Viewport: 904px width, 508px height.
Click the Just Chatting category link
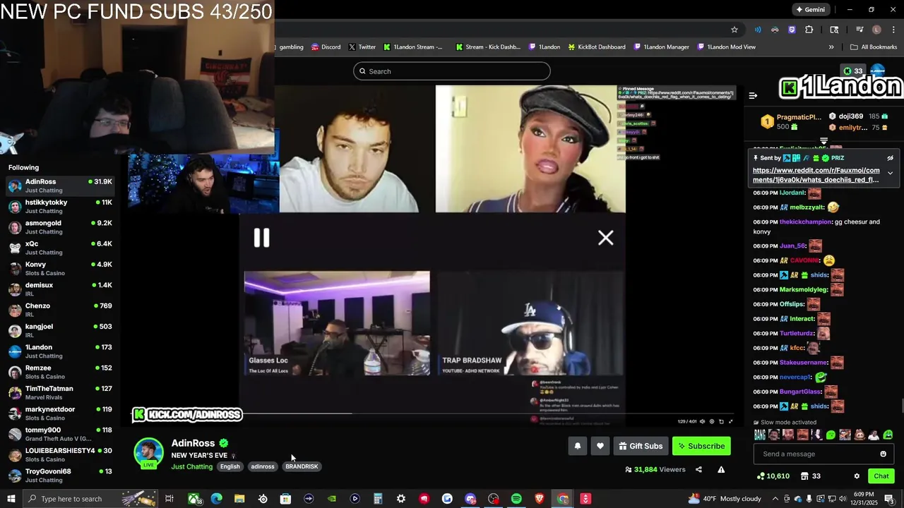191,466
